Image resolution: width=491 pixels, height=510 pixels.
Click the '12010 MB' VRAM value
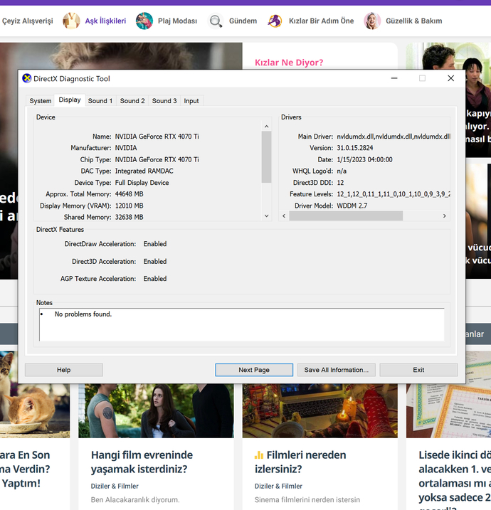pos(130,206)
